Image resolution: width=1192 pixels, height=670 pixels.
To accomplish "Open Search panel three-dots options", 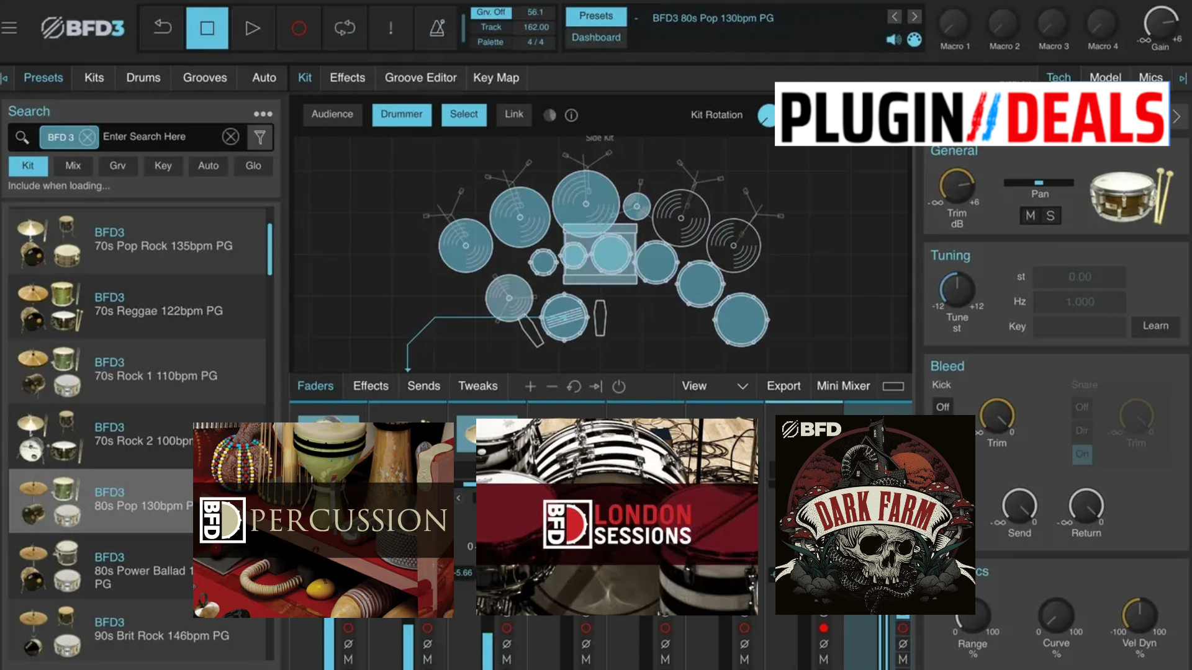I will pyautogui.click(x=263, y=114).
